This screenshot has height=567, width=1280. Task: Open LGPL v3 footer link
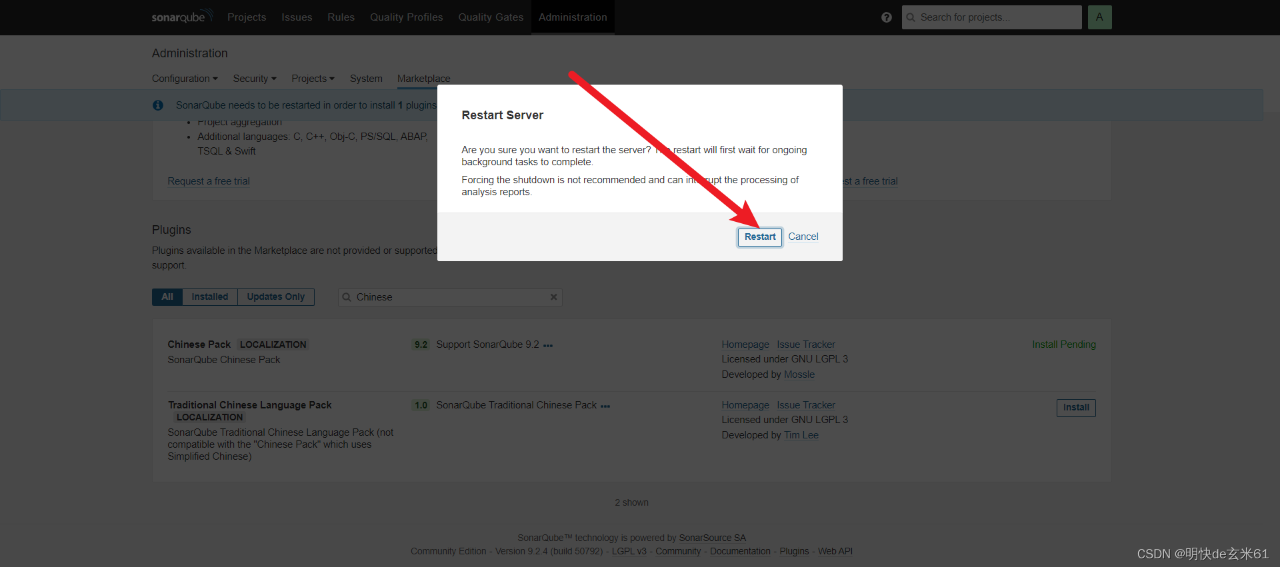629,551
